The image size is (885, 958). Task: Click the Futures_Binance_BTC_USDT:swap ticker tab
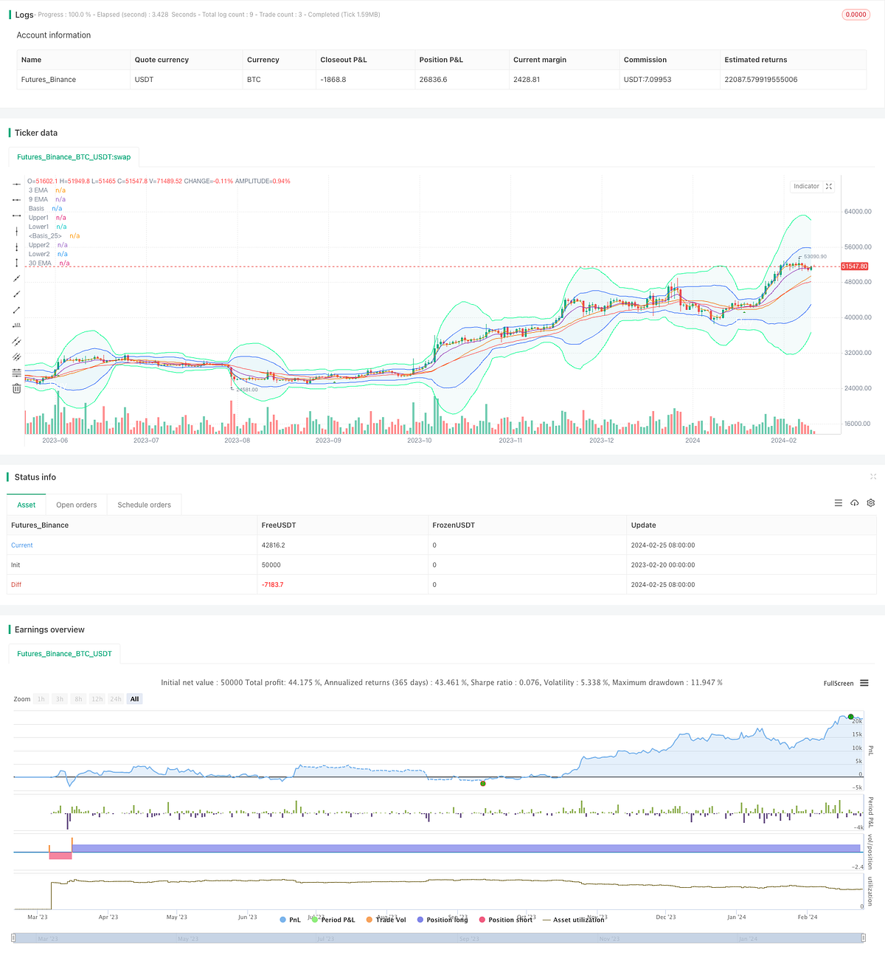(x=73, y=156)
